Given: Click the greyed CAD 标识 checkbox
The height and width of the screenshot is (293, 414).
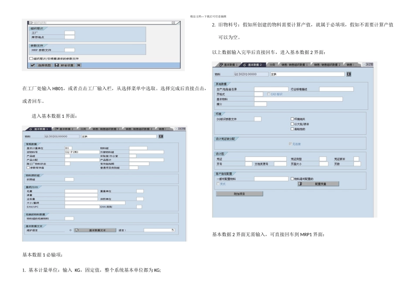Looking at the screenshot, I should [268, 94].
